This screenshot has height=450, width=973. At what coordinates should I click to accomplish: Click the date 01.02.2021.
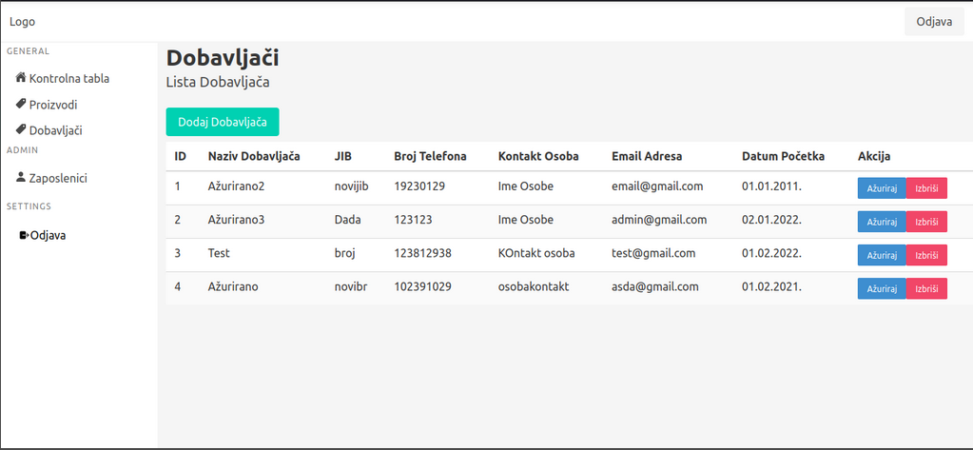coord(772,286)
